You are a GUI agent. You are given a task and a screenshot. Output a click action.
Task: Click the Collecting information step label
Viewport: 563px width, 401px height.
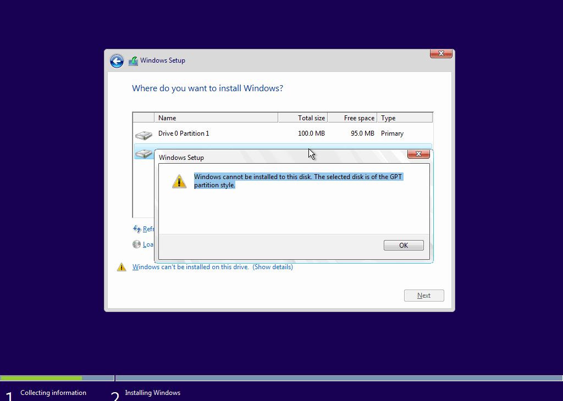point(53,393)
